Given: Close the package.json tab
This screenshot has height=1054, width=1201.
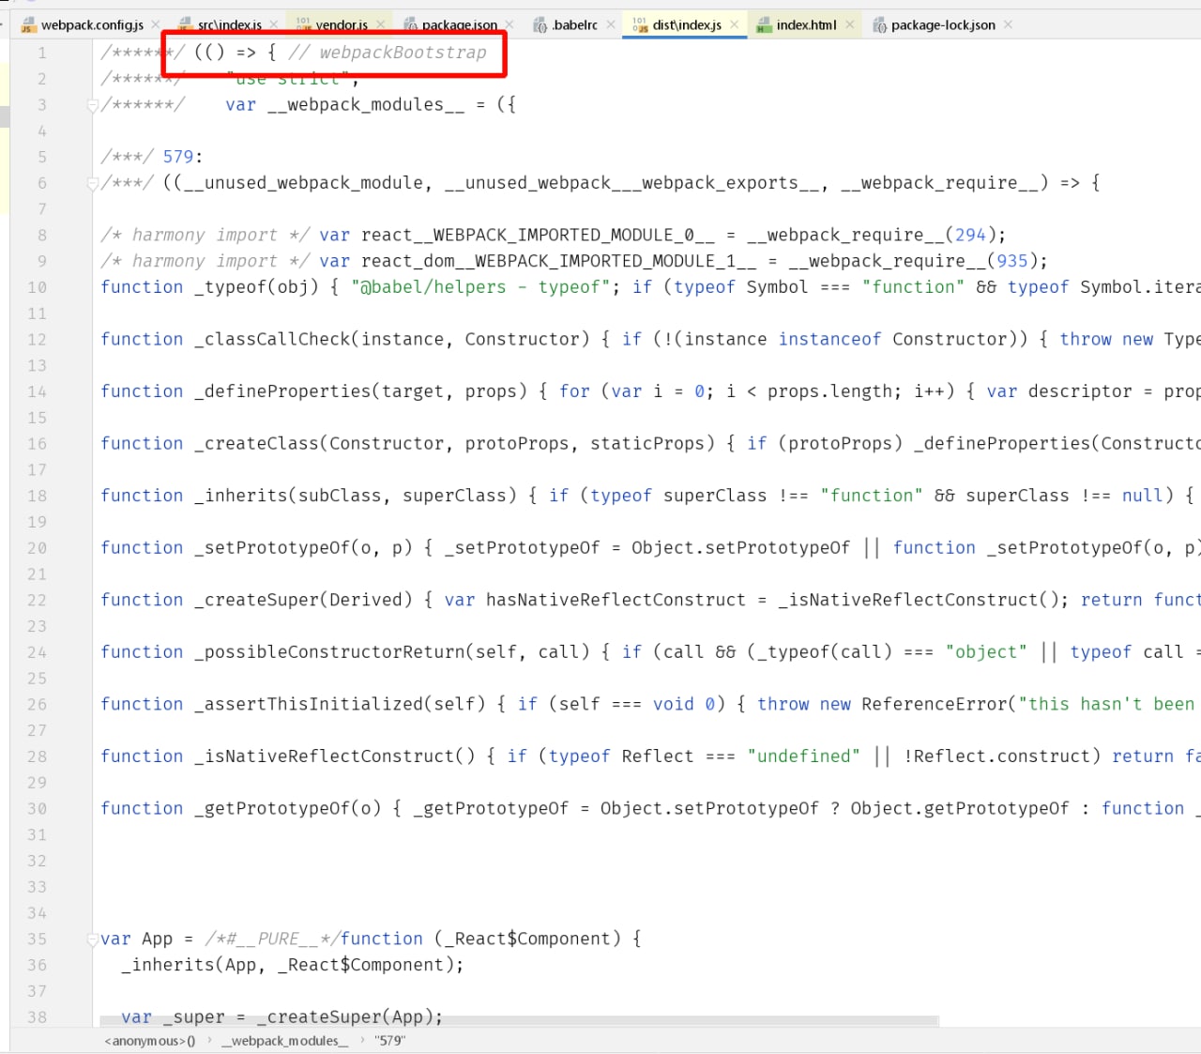Looking at the screenshot, I should point(509,24).
